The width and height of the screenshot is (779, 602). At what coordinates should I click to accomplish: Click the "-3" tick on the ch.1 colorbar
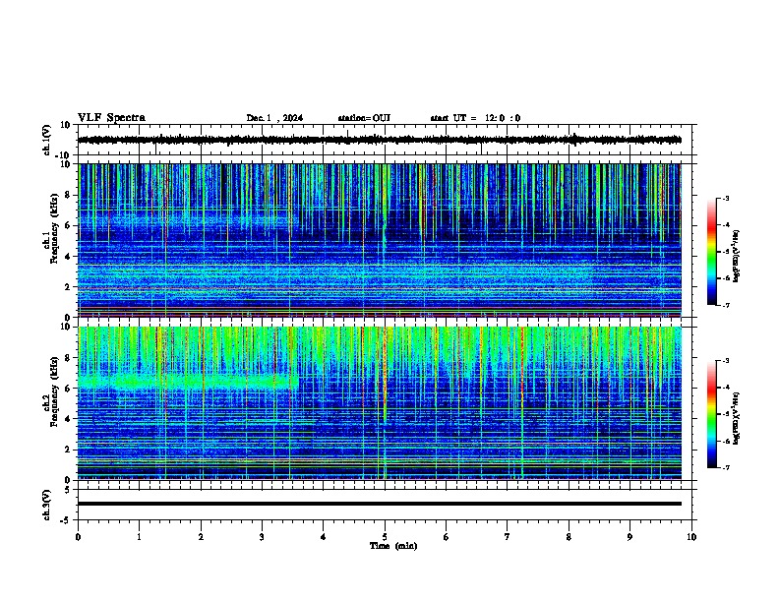pyautogui.click(x=726, y=199)
